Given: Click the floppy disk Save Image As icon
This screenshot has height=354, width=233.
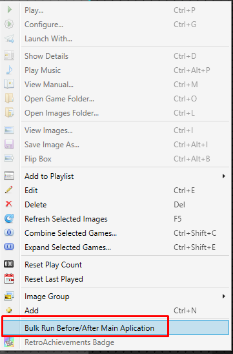Looking at the screenshot, I should (x=9, y=144).
